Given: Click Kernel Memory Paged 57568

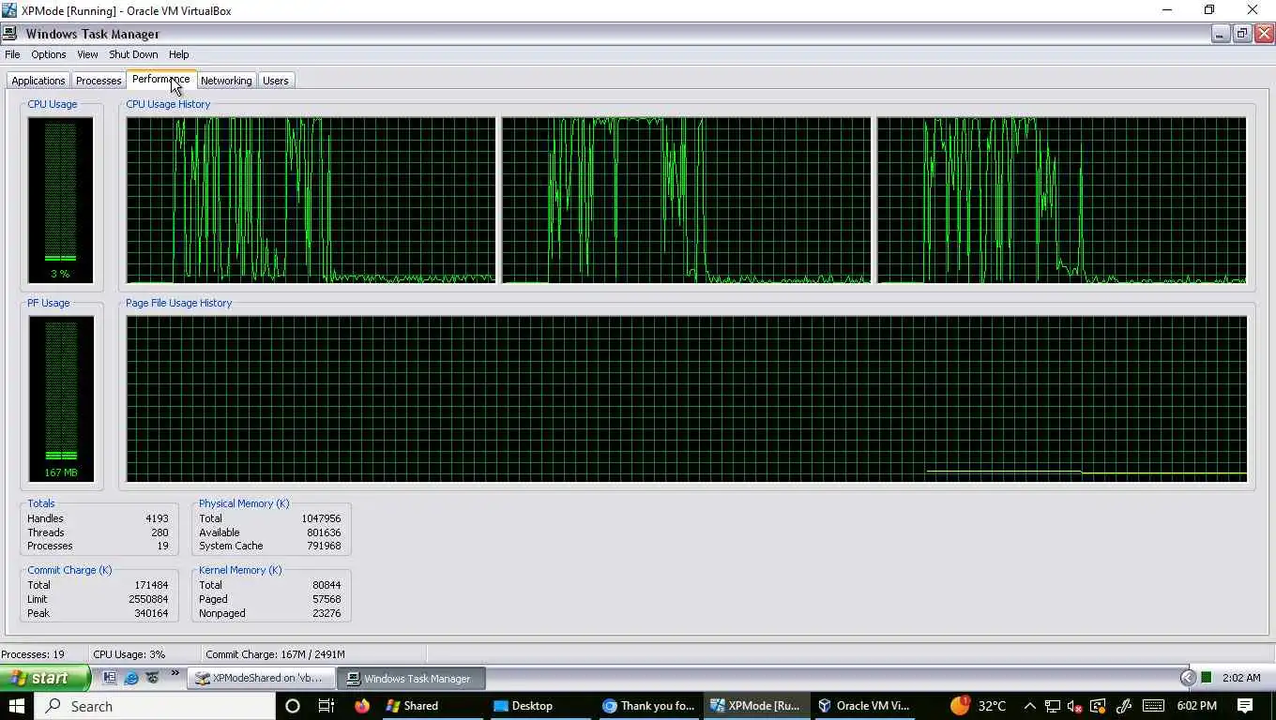Looking at the screenshot, I should tap(327, 599).
